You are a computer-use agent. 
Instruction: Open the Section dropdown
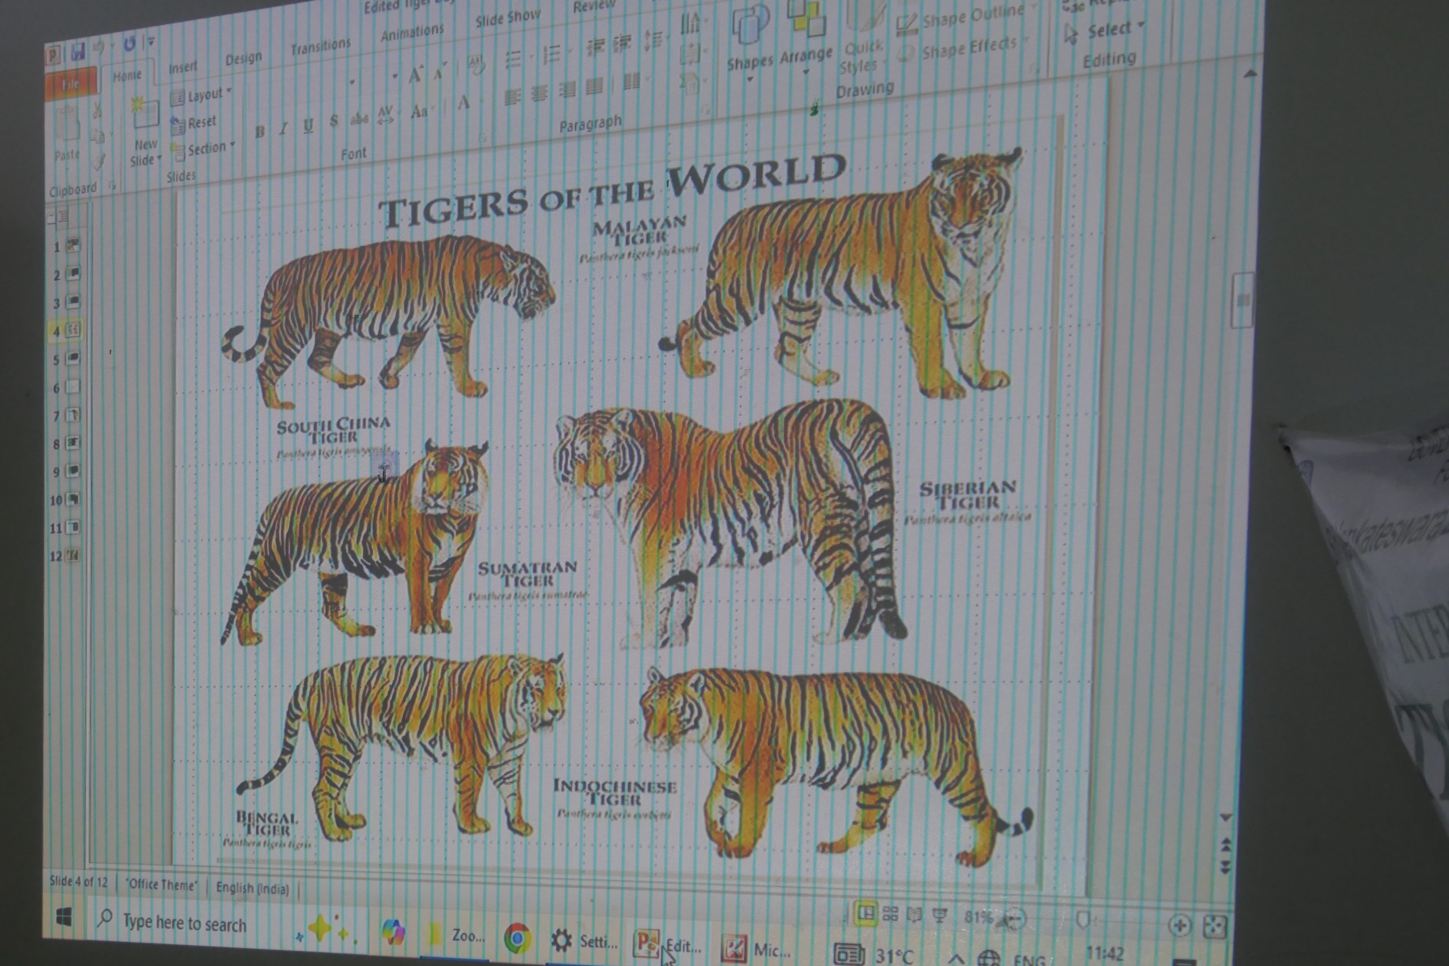click(203, 149)
